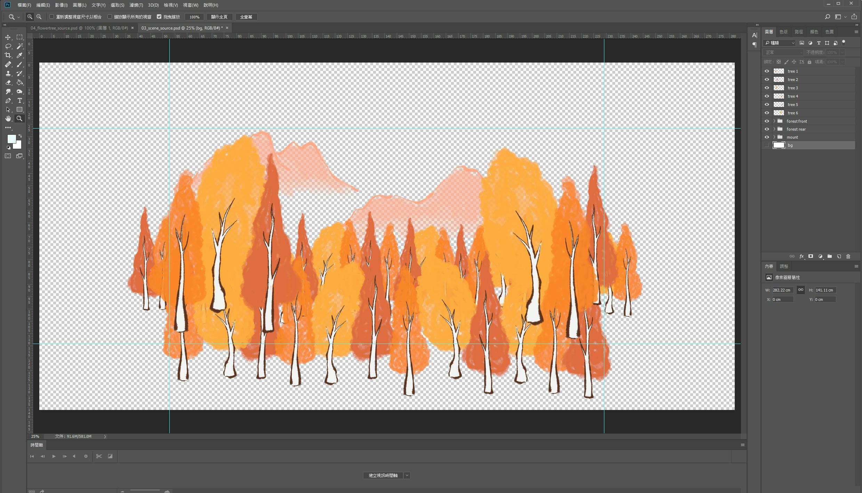Image resolution: width=862 pixels, height=493 pixels.
Task: Click the Fit Screen button
Action: point(219,17)
